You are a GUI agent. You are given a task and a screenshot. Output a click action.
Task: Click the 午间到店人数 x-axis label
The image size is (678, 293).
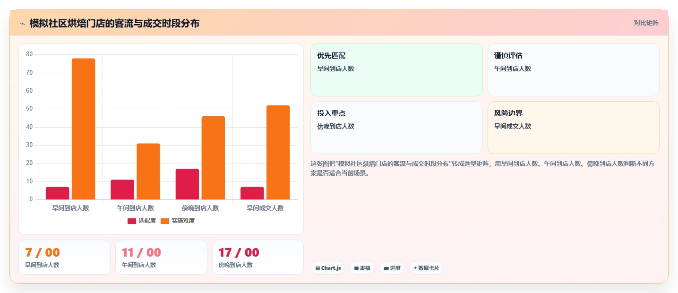[x=136, y=208]
